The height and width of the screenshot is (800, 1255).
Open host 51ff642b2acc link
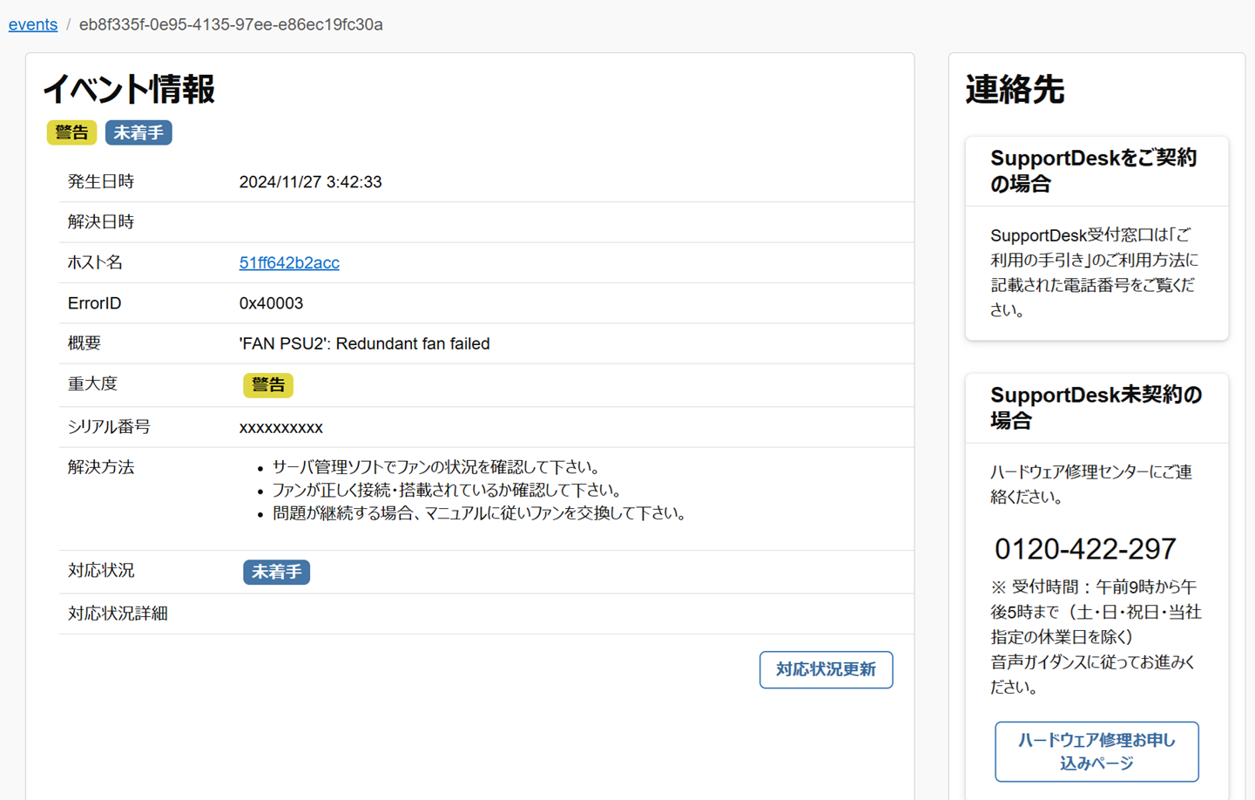point(289,263)
